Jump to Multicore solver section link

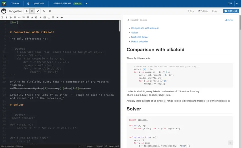[140, 37]
